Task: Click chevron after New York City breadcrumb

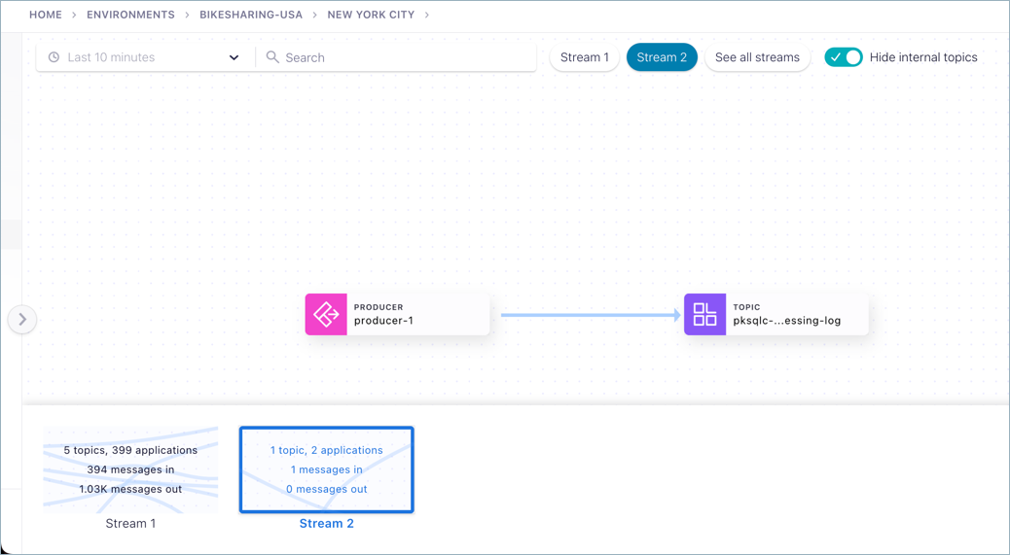Action: pos(427,15)
